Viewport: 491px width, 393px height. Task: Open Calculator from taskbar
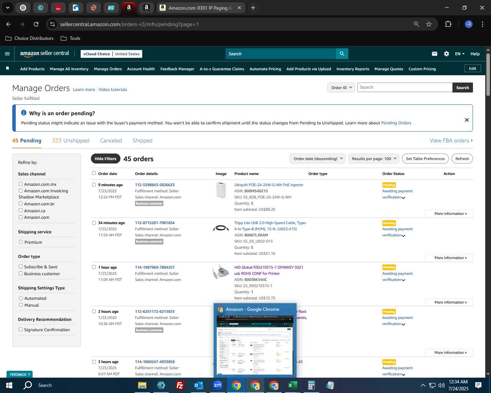coord(311,385)
